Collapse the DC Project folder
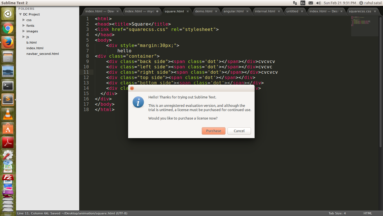 (x=20, y=14)
